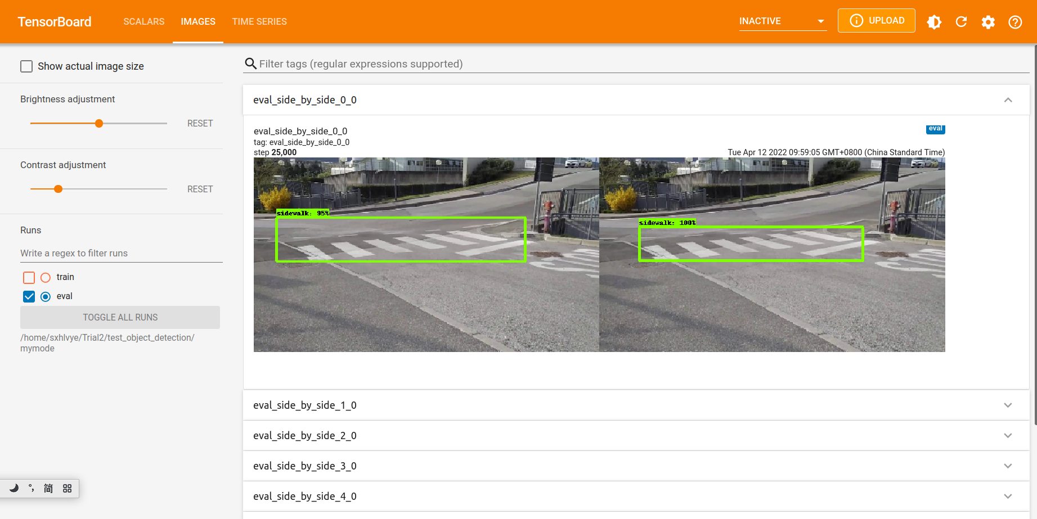Open the help icon in the top bar

pos(1015,22)
